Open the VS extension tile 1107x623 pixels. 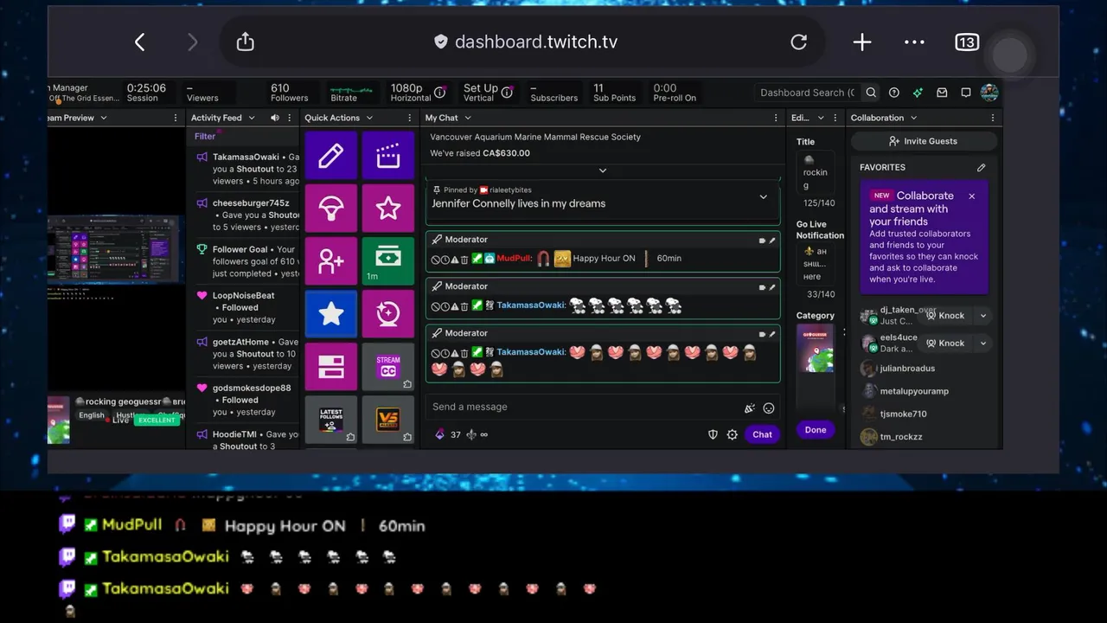coord(388,420)
